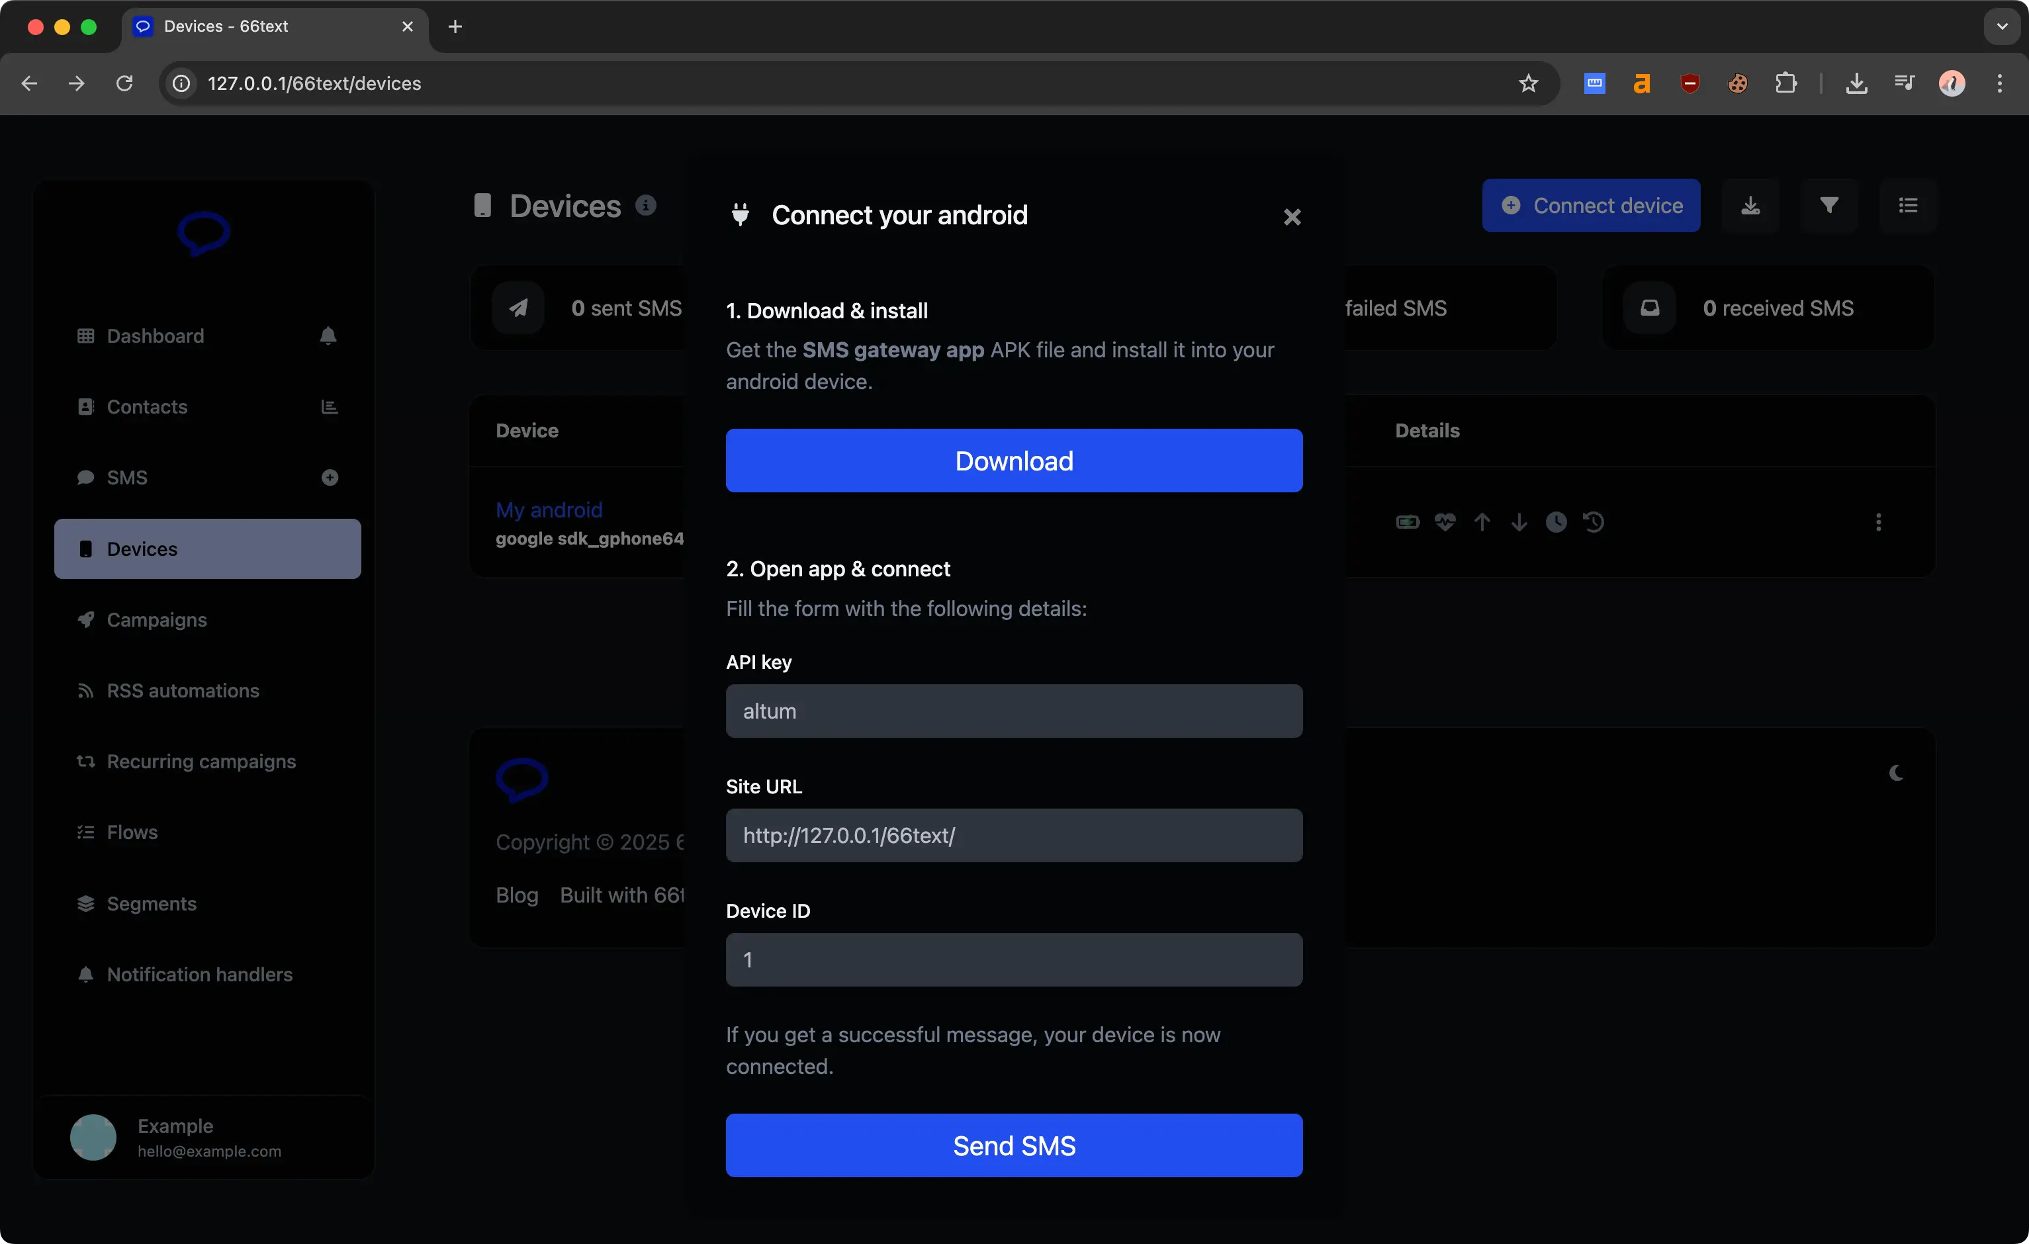Click the device health heartbeat icon
Screen dimensions: 2029x1244
coord(1446,522)
